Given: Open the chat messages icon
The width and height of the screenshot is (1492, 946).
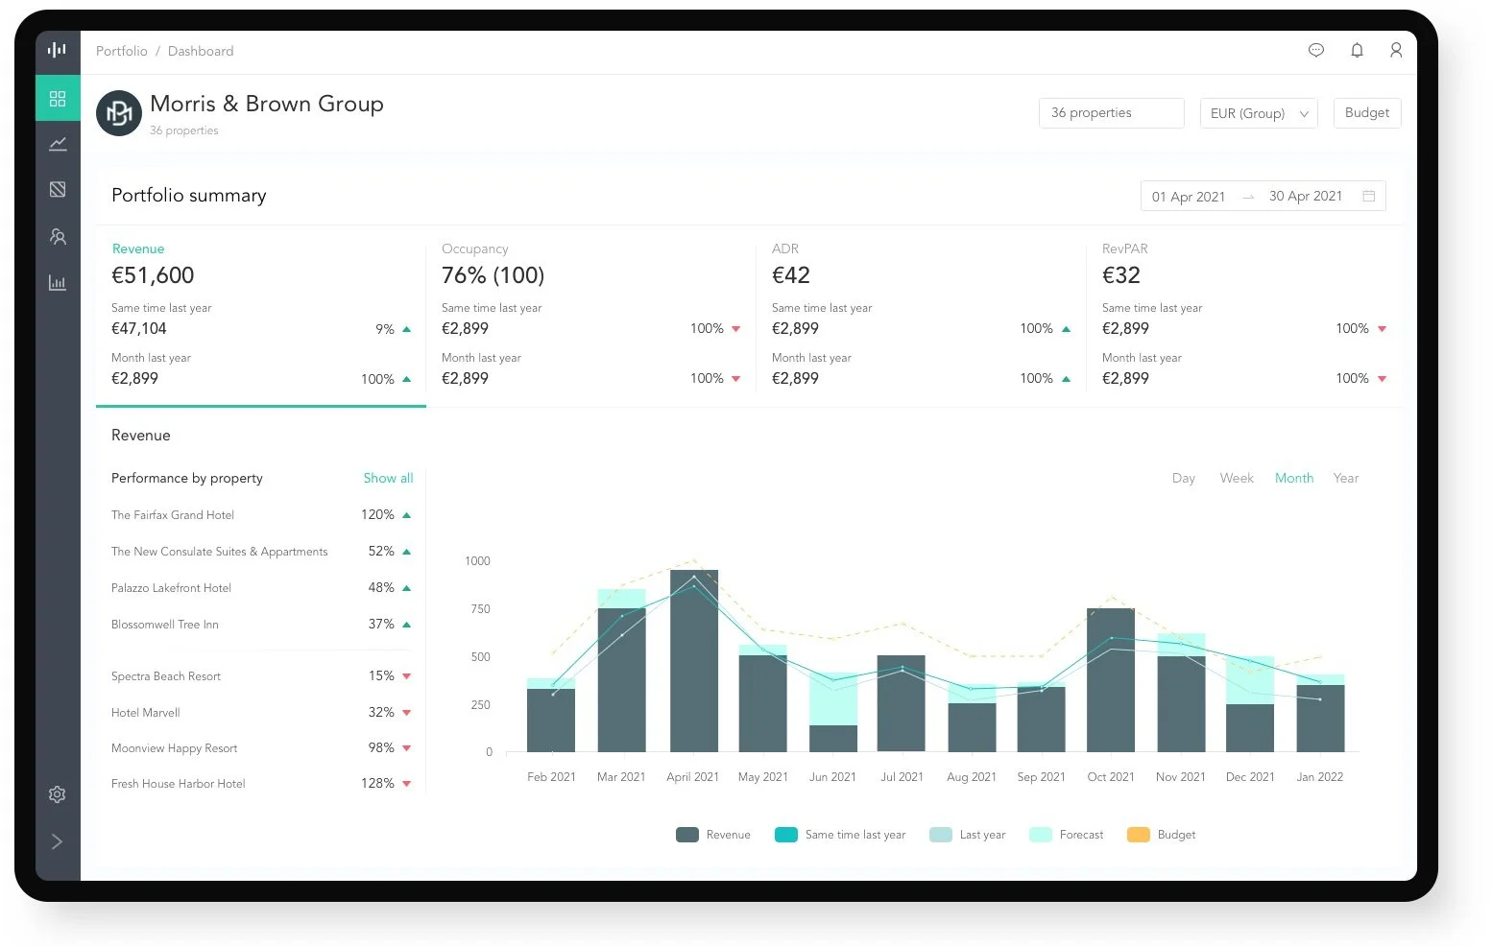Looking at the screenshot, I should pos(1316,50).
